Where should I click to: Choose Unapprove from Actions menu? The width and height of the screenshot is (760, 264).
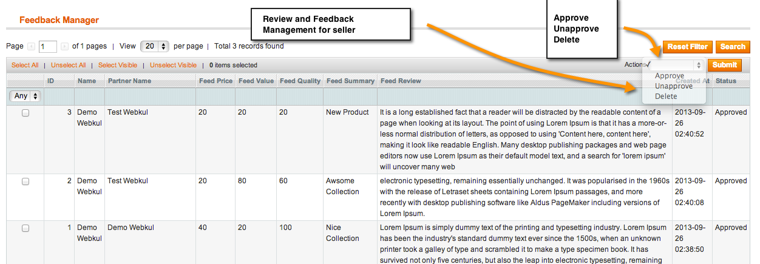tap(674, 86)
